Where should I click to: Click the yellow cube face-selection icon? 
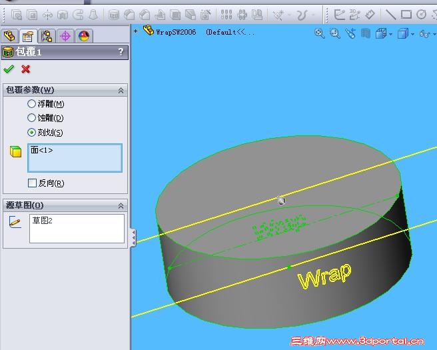[15, 151]
